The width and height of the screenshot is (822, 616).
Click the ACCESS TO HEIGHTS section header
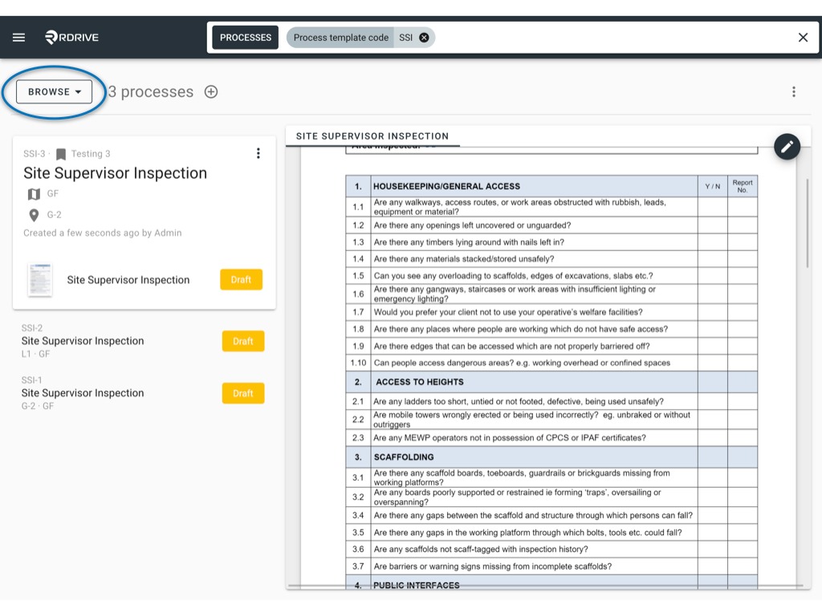point(419,382)
